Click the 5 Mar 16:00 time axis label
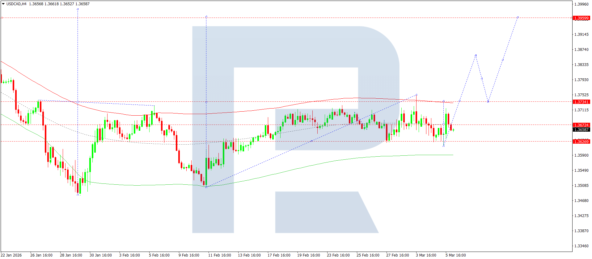This screenshot has height=259, width=592. [455, 255]
